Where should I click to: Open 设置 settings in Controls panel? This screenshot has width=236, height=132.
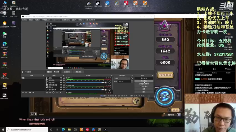pos(144,89)
